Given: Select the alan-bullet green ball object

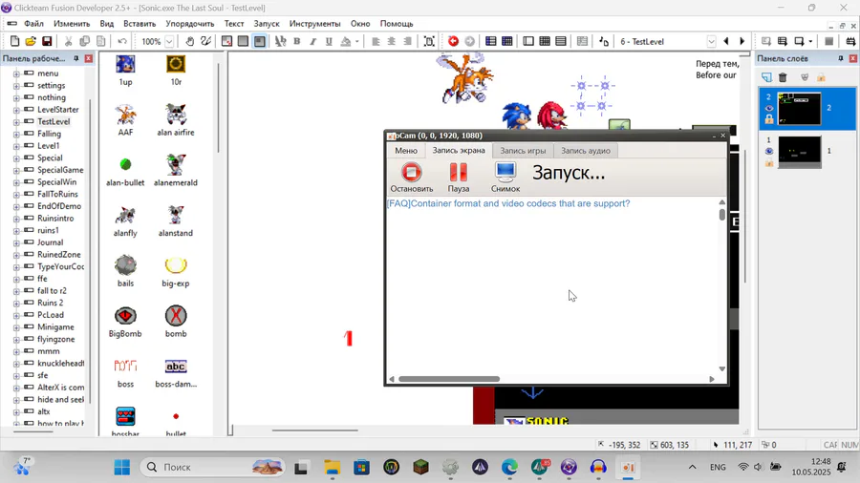Looking at the screenshot, I should coord(125,164).
